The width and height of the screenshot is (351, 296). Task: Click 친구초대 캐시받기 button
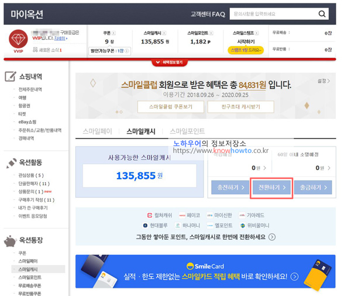click(240, 107)
